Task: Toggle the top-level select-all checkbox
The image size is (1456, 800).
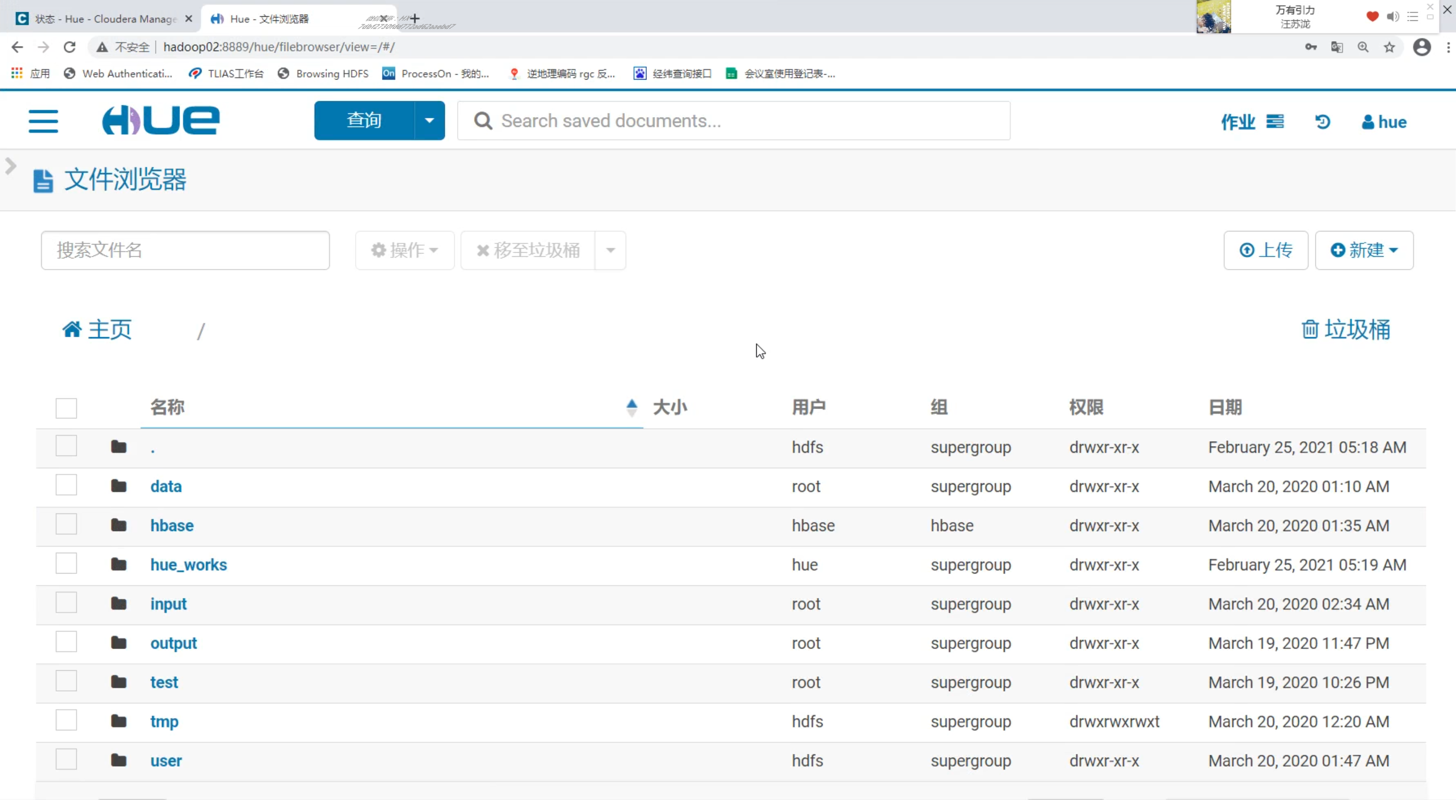Action: pyautogui.click(x=66, y=406)
